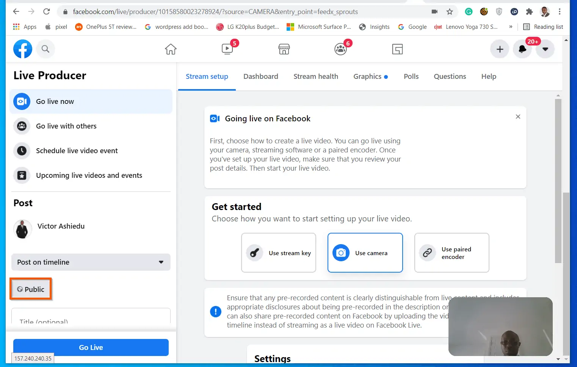Open Insights bookmark
Viewport: 577px width, 367px height.
point(374,27)
